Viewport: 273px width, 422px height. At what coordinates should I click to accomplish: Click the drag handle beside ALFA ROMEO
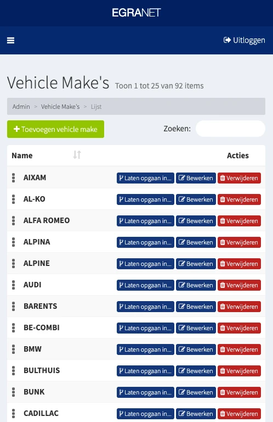coord(13,221)
